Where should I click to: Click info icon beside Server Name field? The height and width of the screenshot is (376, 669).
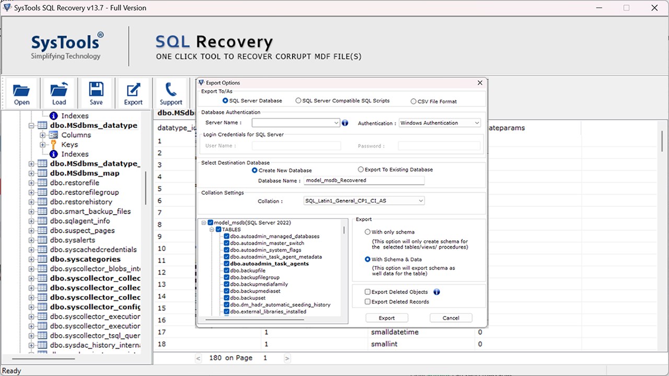click(x=345, y=123)
